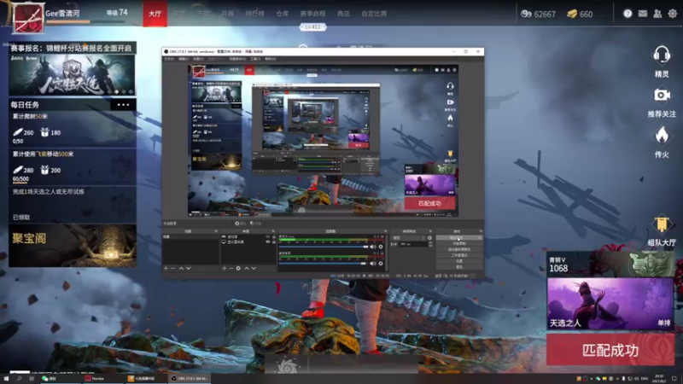Move the OBS scene up
Image resolution: width=683 pixels, height=384 pixels.
tap(181, 268)
